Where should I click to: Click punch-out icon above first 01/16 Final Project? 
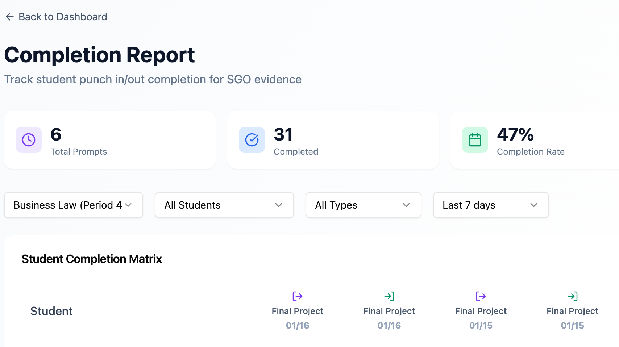pos(298,296)
